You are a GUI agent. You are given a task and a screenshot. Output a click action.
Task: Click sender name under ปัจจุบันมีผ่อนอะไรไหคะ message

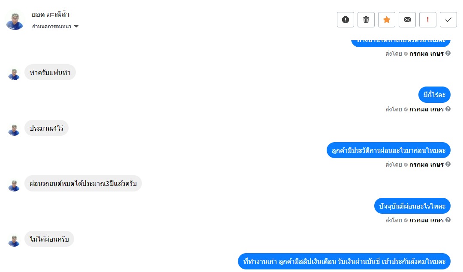tap(427, 220)
